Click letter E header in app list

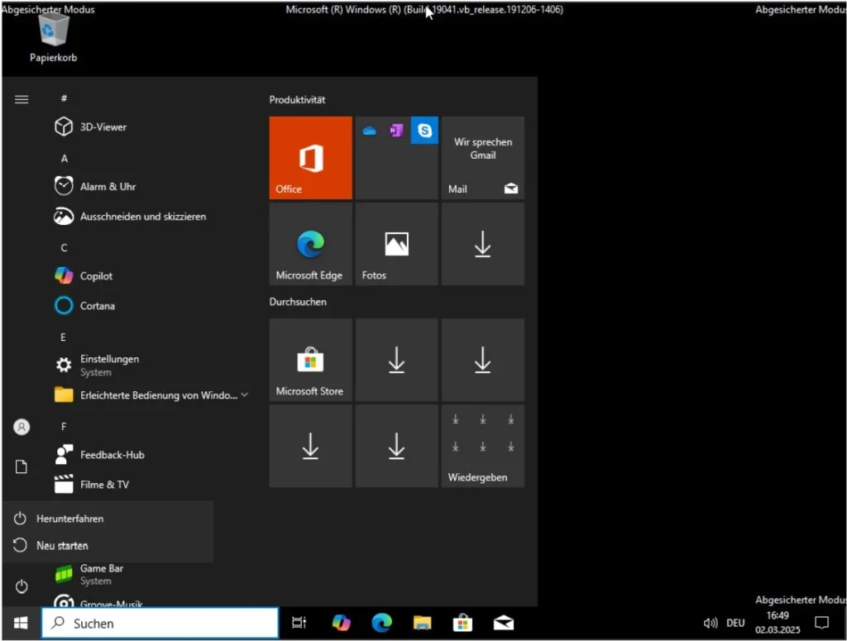coord(63,337)
